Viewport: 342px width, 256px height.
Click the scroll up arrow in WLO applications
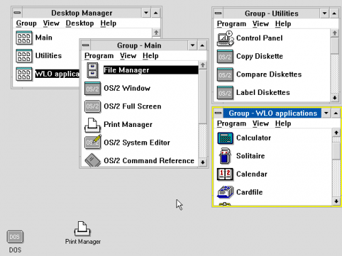point(336,132)
